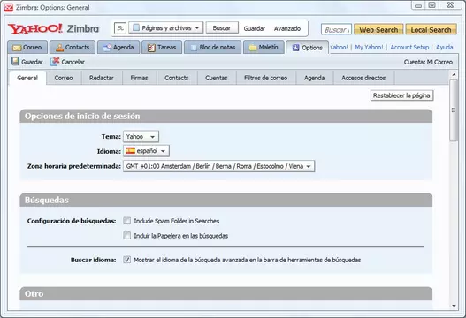The image size is (466, 318).
Task: Switch to the Contacts main tab
Action: [x=73, y=47]
